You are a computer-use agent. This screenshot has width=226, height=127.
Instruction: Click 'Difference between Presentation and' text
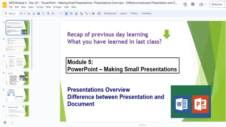tap(116, 97)
